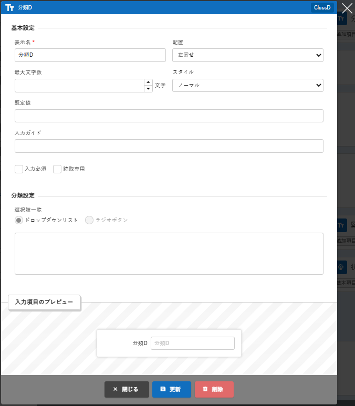Click the 分類D preview input field
355x406 pixels.
[x=192, y=343]
